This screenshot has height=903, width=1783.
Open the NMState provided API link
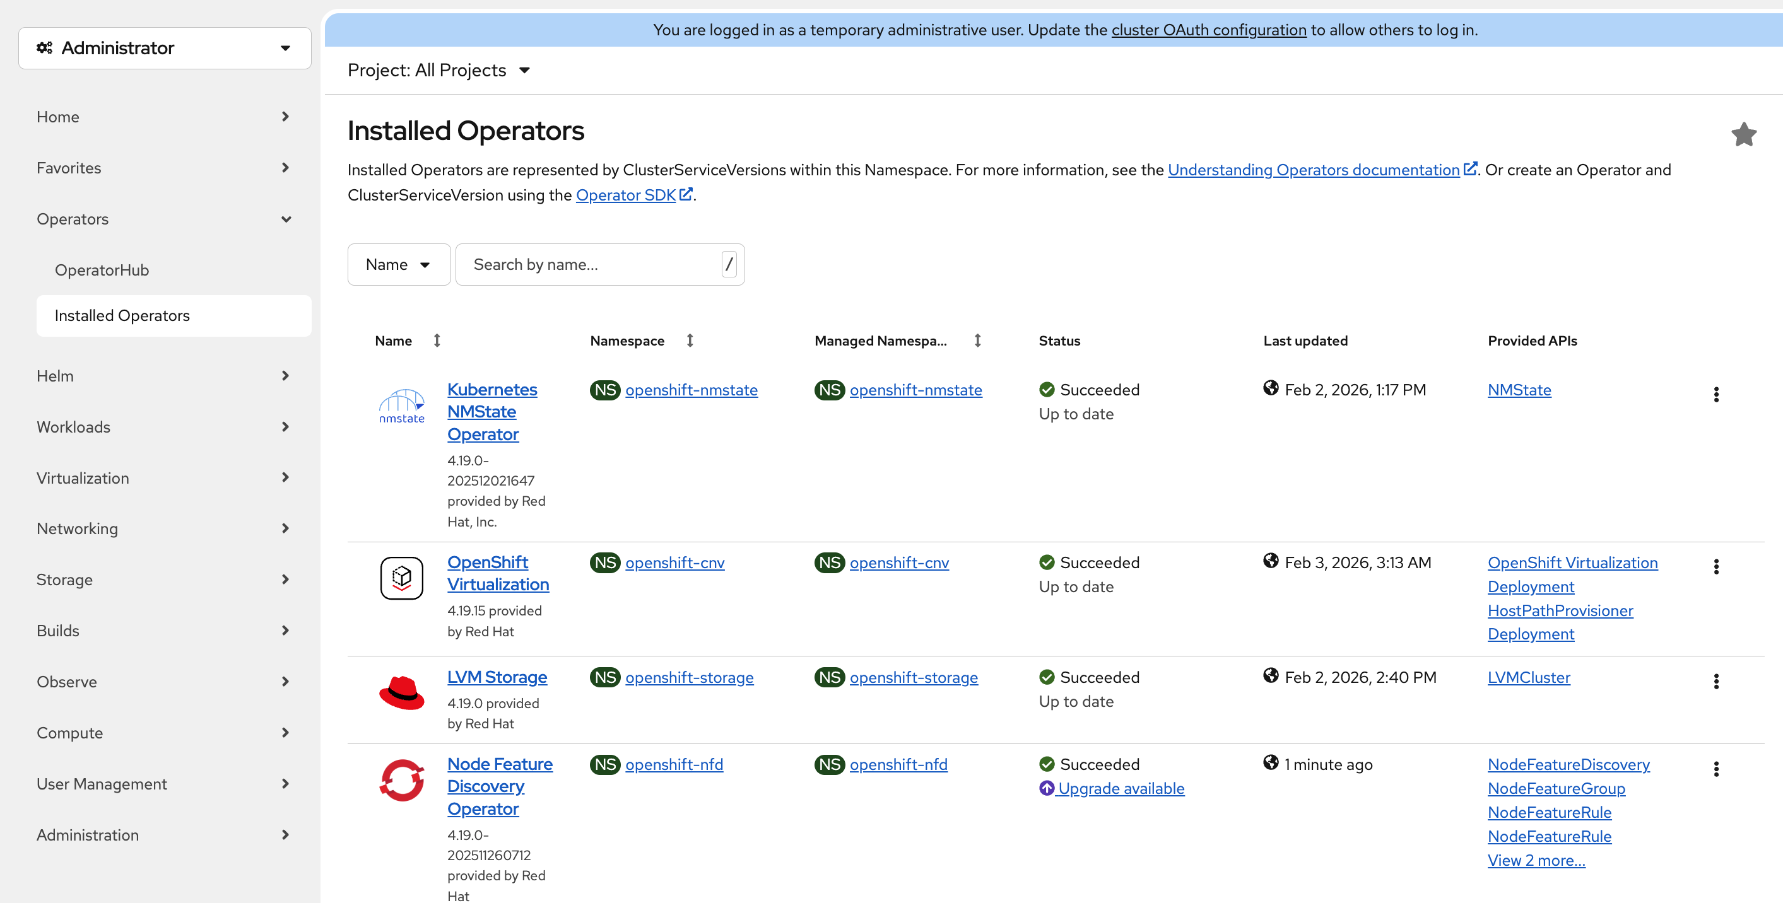tap(1519, 390)
